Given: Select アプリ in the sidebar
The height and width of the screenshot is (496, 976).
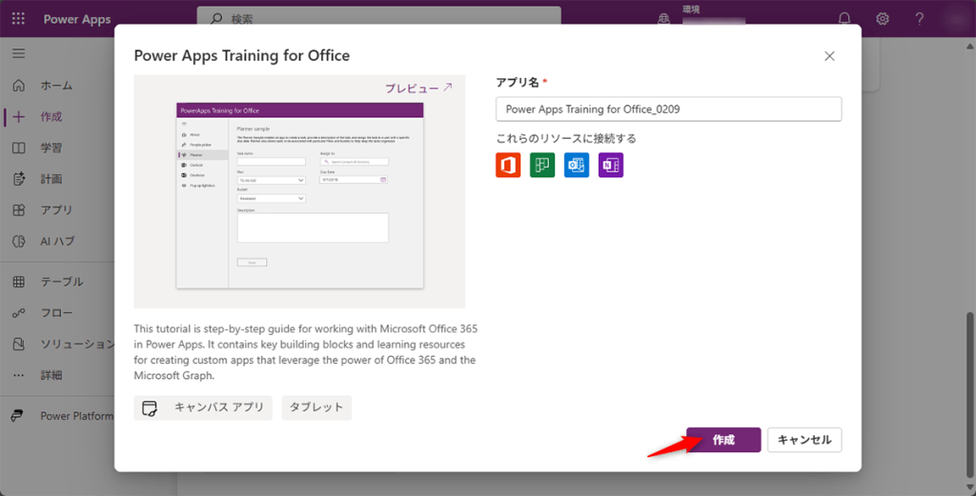Looking at the screenshot, I should [x=56, y=210].
